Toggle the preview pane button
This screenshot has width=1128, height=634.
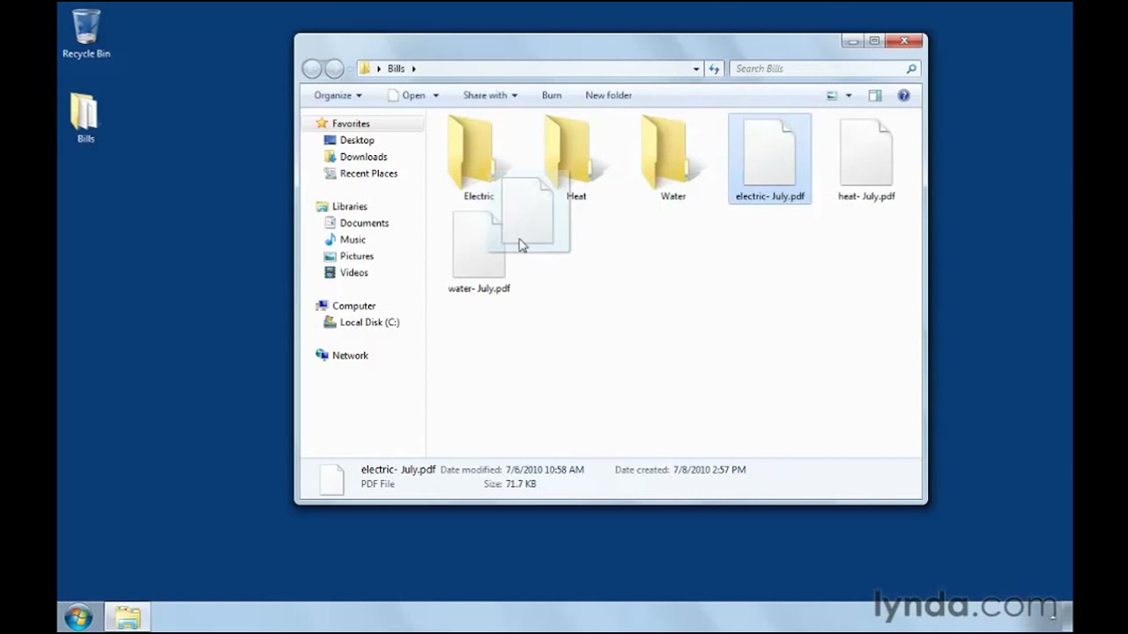(874, 95)
